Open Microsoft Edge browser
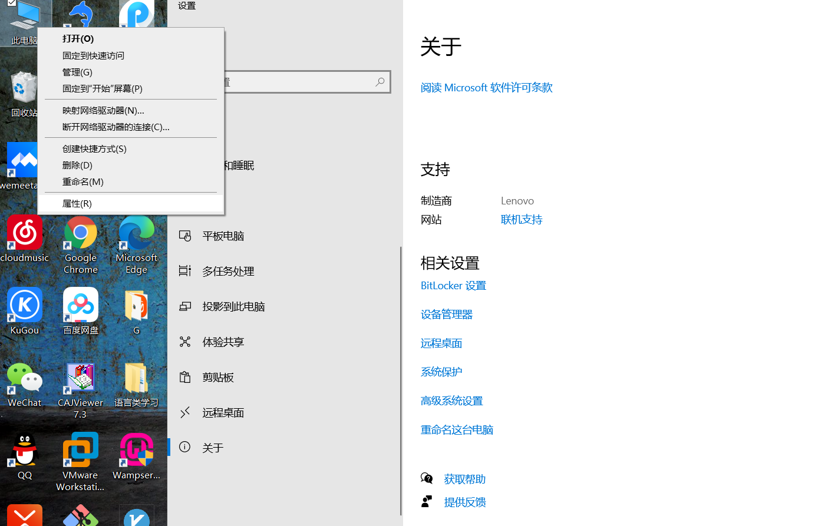815x526 pixels. 136,233
